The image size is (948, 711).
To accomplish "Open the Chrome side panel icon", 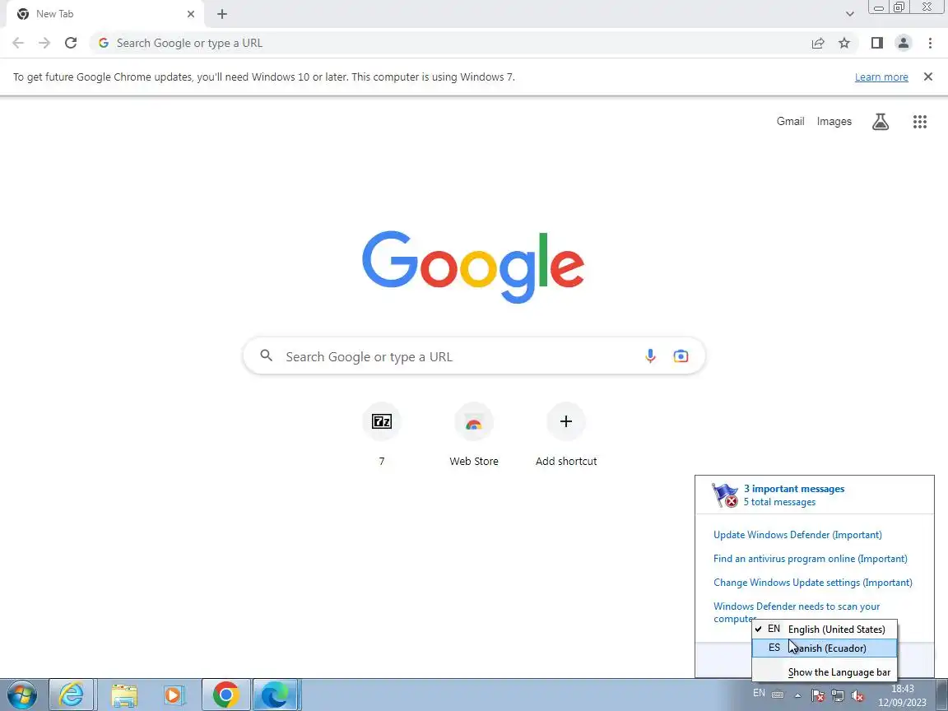I will 876,43.
